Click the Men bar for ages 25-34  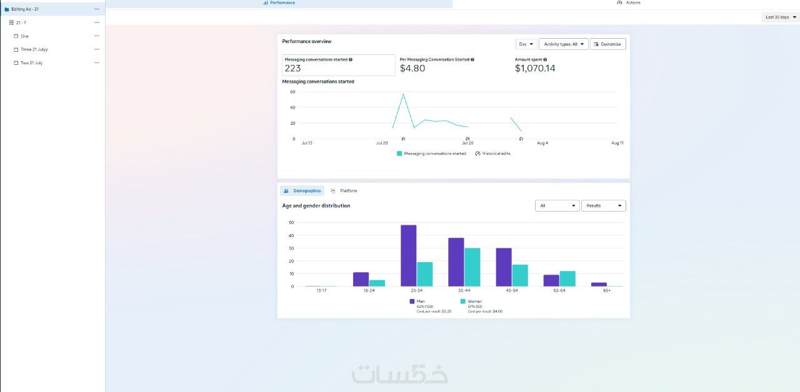(x=409, y=256)
